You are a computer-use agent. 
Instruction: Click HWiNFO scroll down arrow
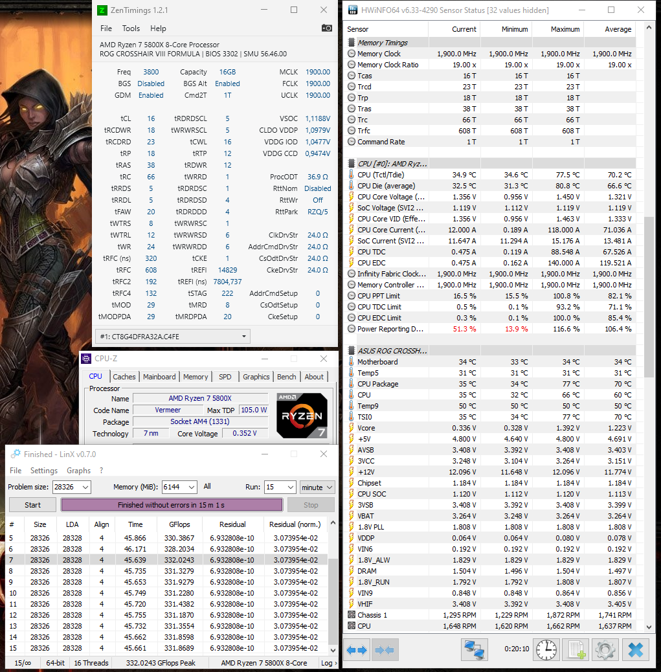click(649, 627)
